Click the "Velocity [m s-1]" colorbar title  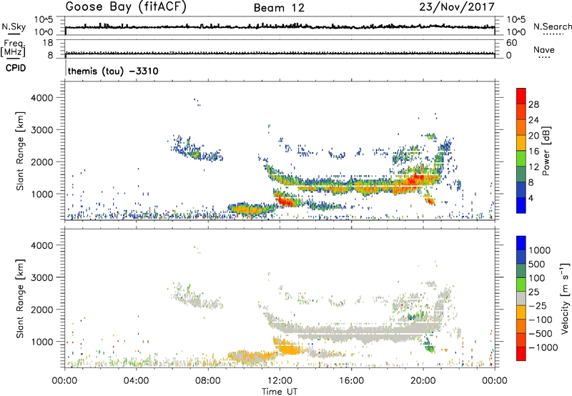click(565, 298)
